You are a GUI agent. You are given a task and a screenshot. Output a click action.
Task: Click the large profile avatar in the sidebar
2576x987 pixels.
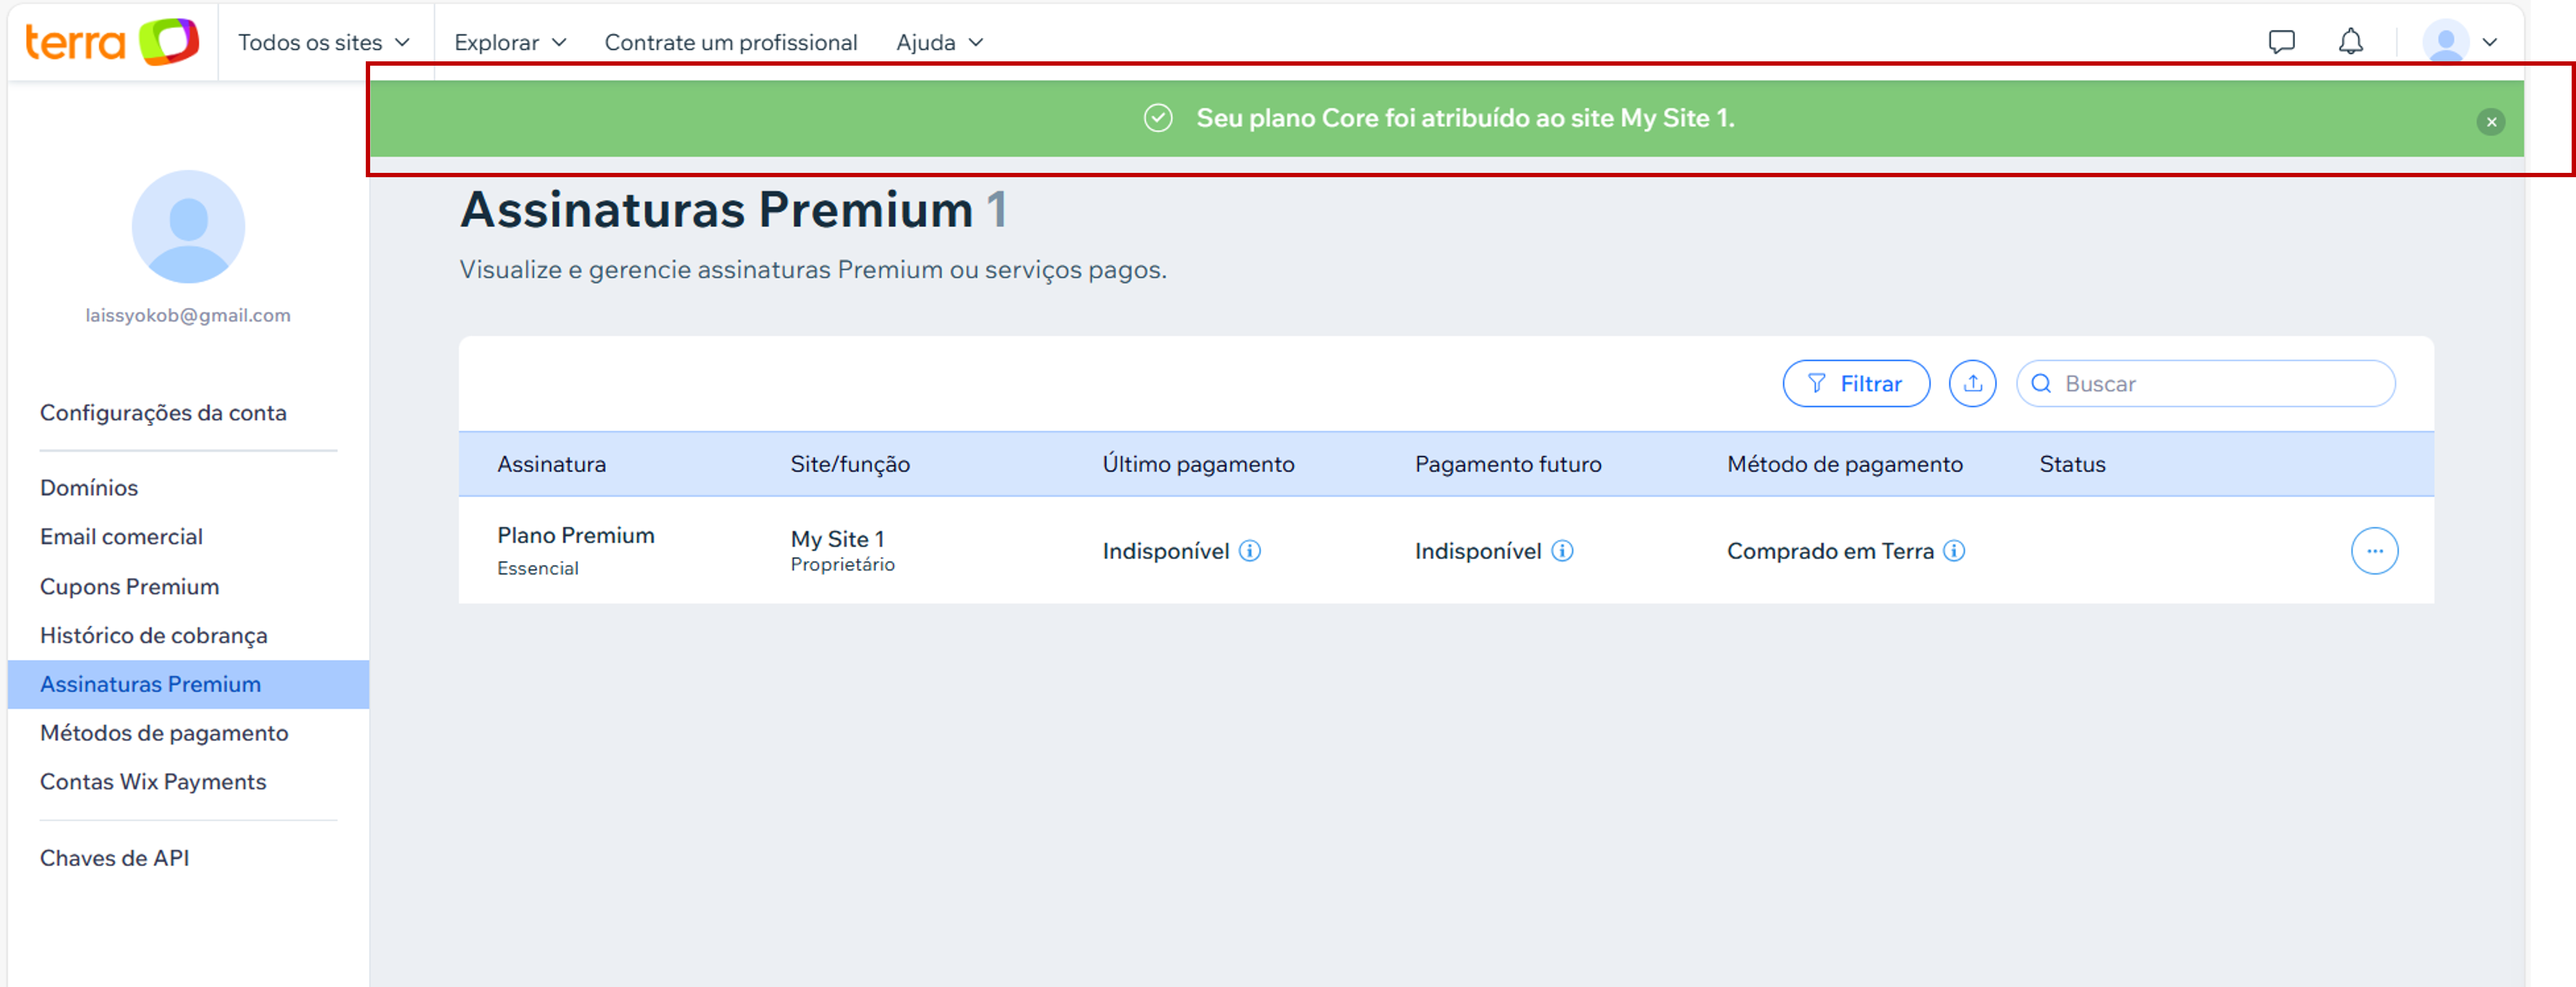pos(188,227)
